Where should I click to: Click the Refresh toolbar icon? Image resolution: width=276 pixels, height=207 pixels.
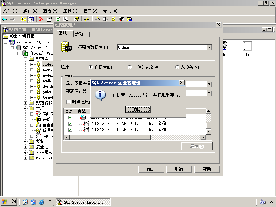click(58, 19)
